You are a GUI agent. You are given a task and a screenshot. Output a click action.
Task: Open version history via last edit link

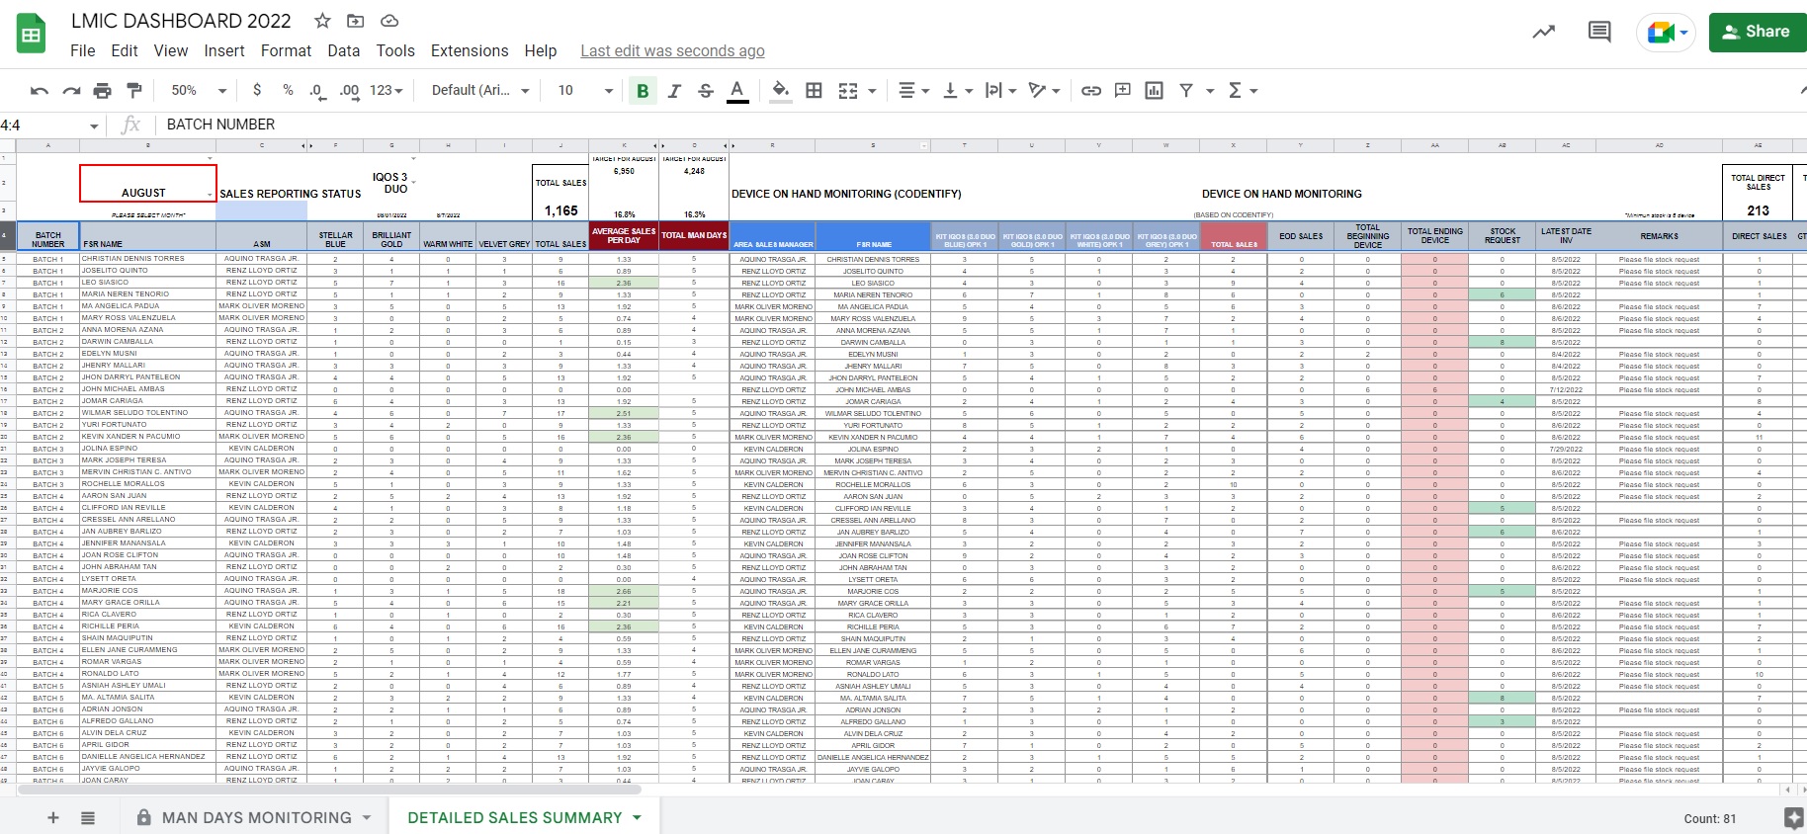(672, 50)
